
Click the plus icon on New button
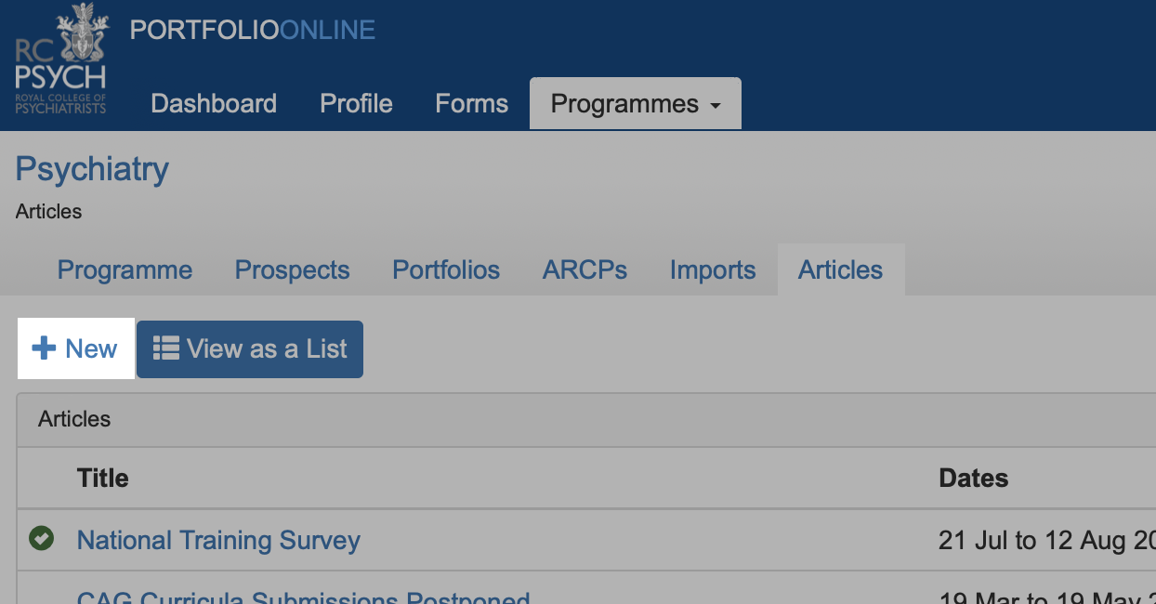tap(44, 349)
